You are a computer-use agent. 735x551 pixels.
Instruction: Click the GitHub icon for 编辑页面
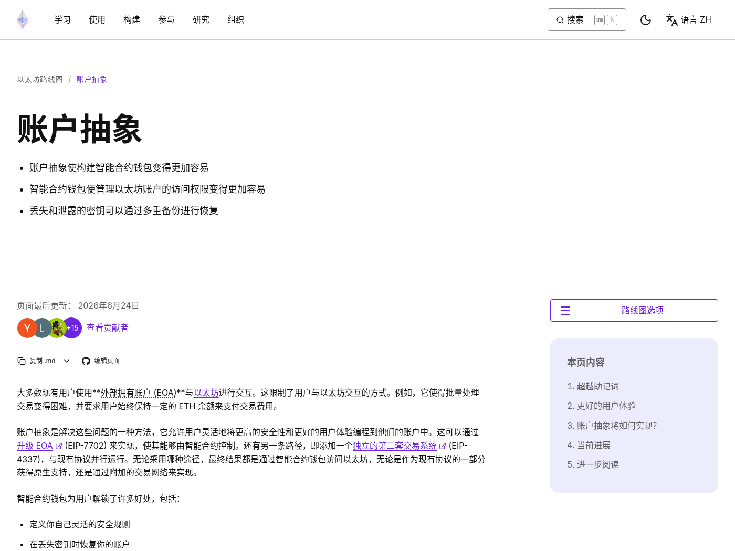point(86,361)
